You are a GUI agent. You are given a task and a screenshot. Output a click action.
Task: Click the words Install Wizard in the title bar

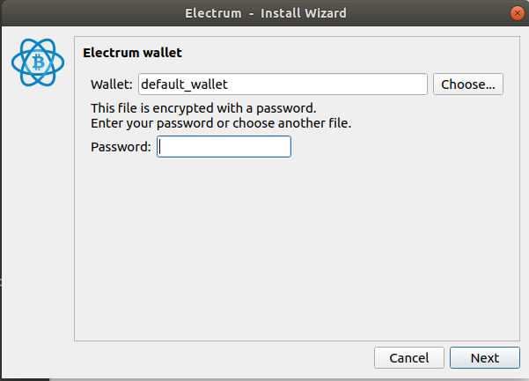304,13
